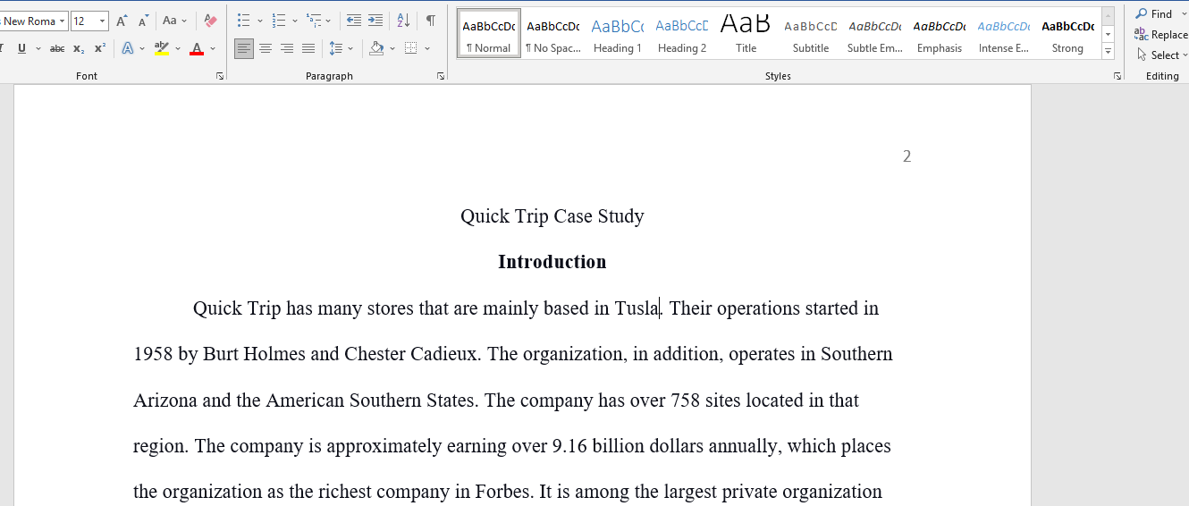Open the Font dialog launcher
This screenshot has height=506, width=1189.
coord(220,77)
